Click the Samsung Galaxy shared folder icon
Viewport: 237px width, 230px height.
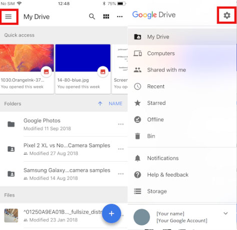click(11, 174)
